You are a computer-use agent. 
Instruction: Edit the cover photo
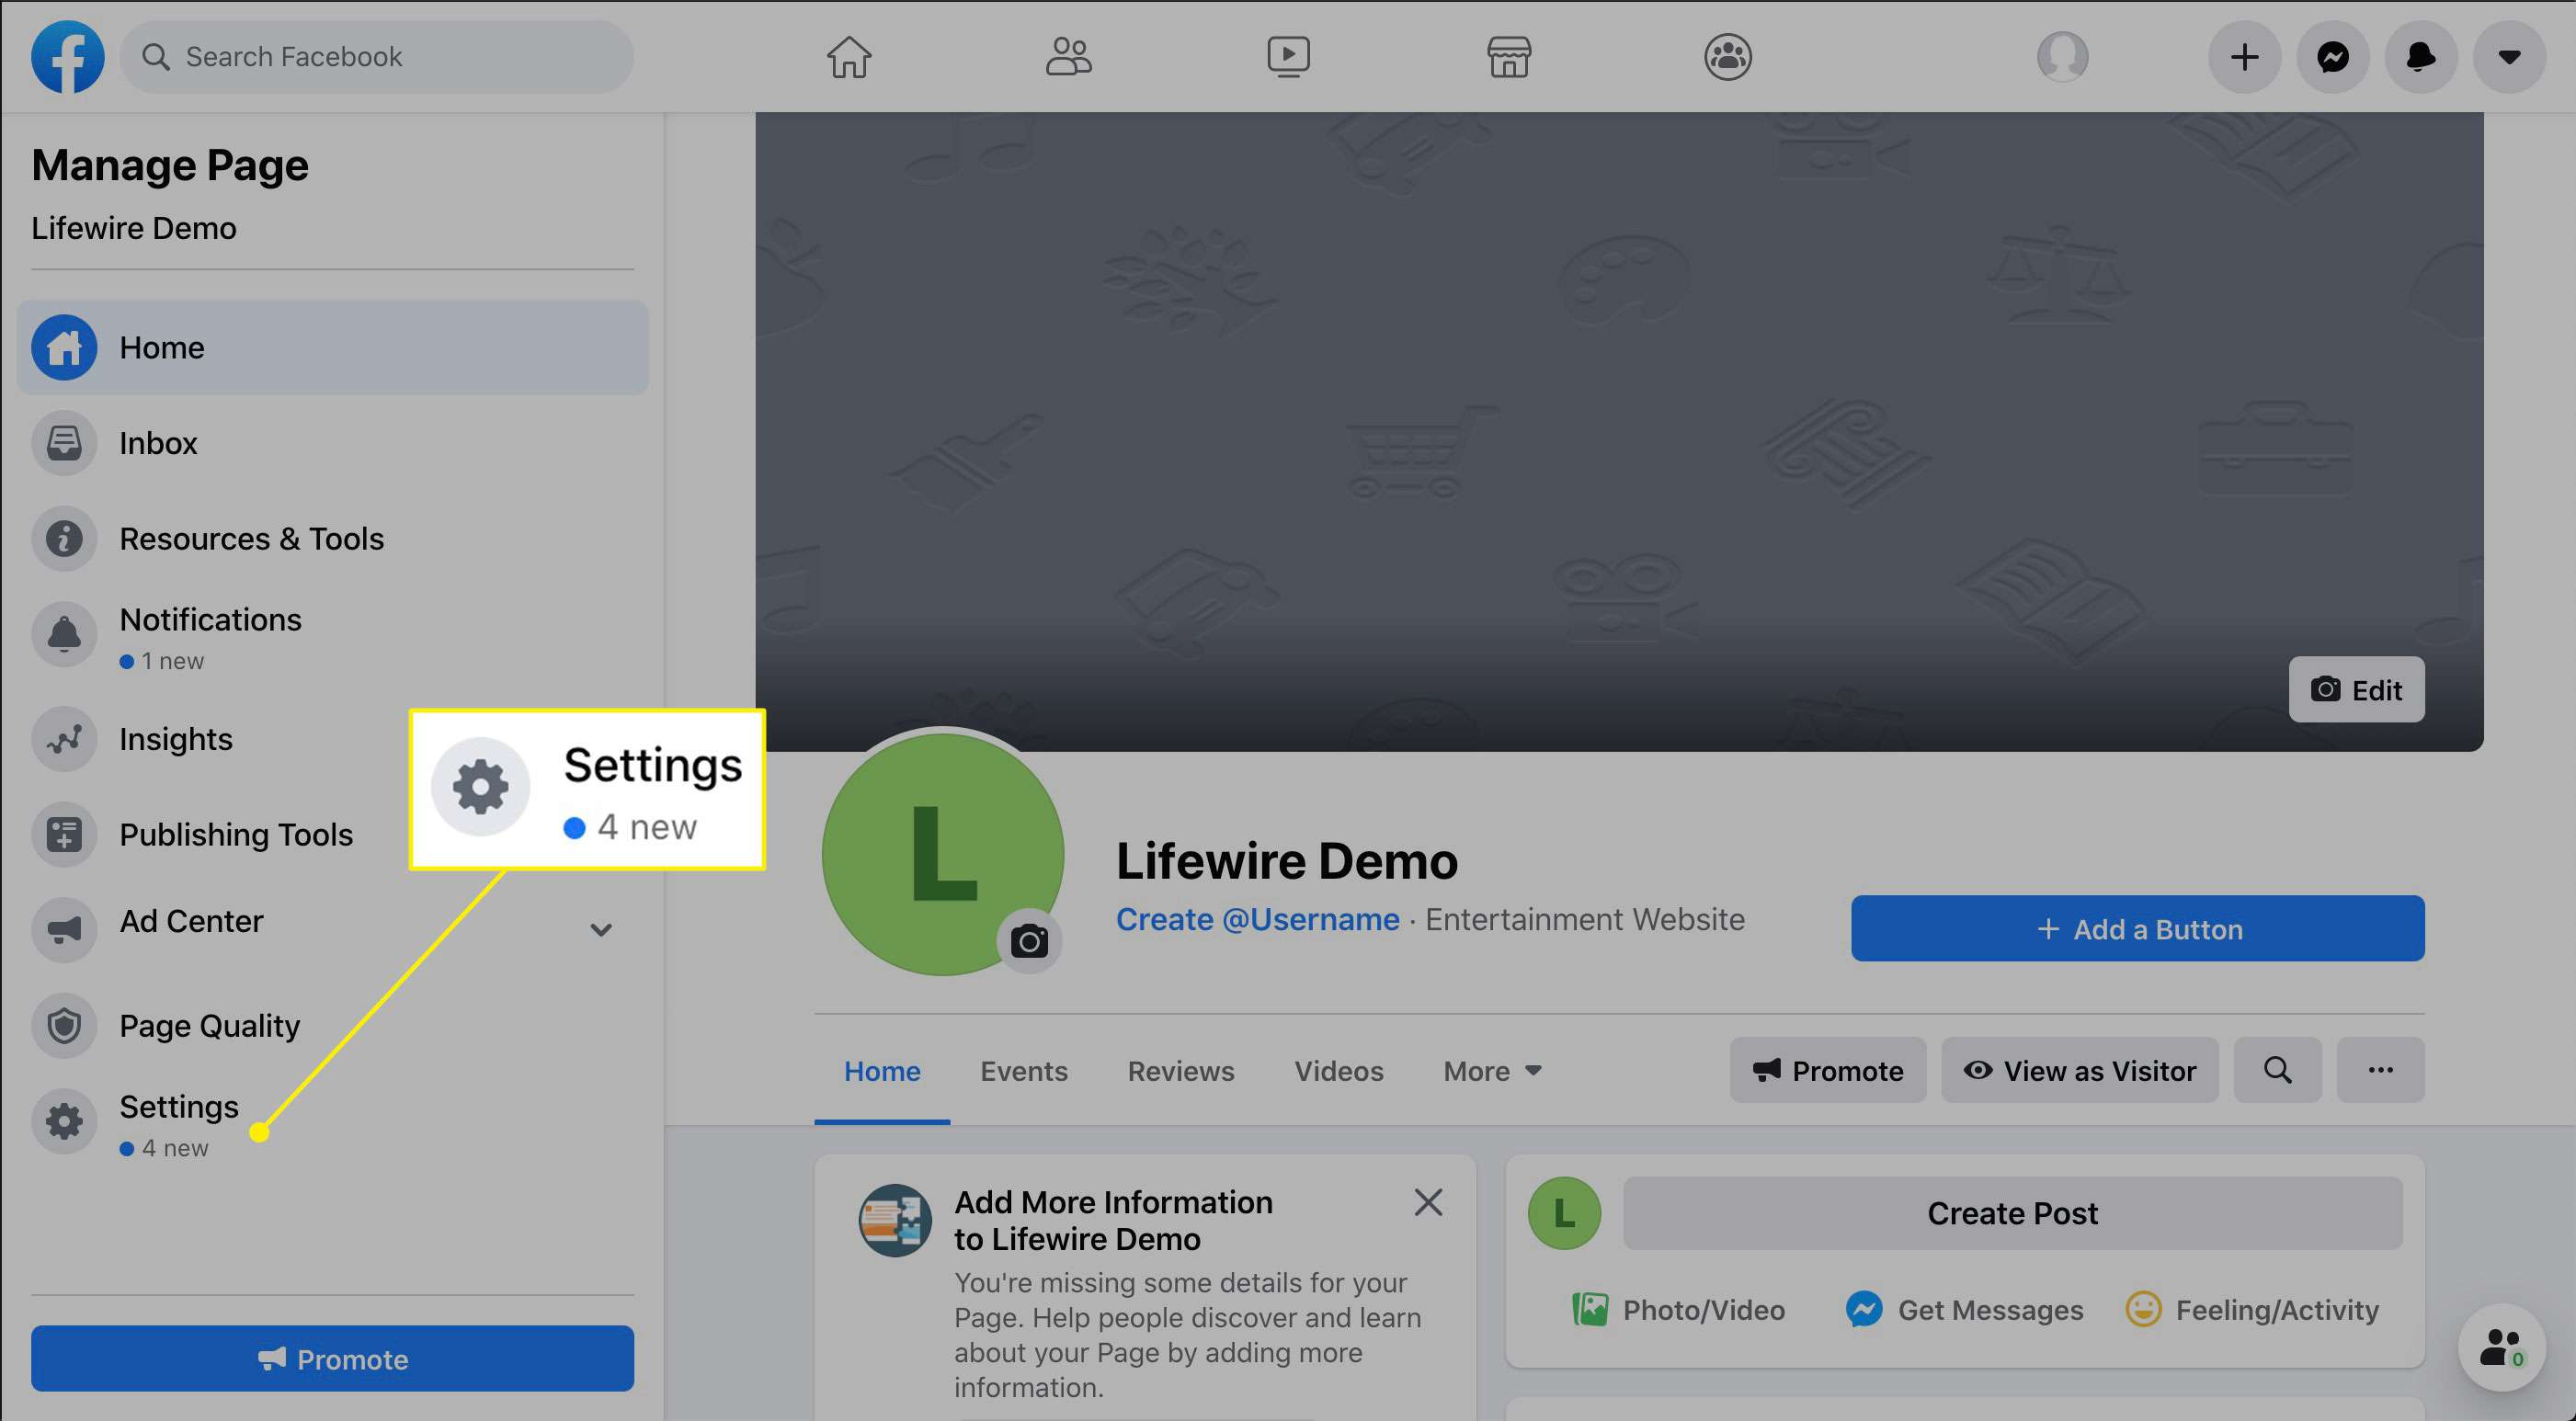coord(2356,690)
